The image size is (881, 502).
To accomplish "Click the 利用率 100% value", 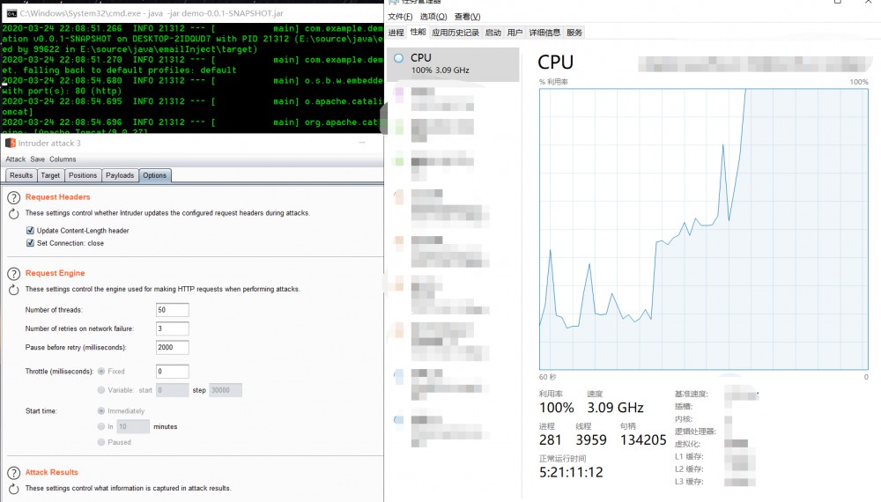I will pos(556,408).
